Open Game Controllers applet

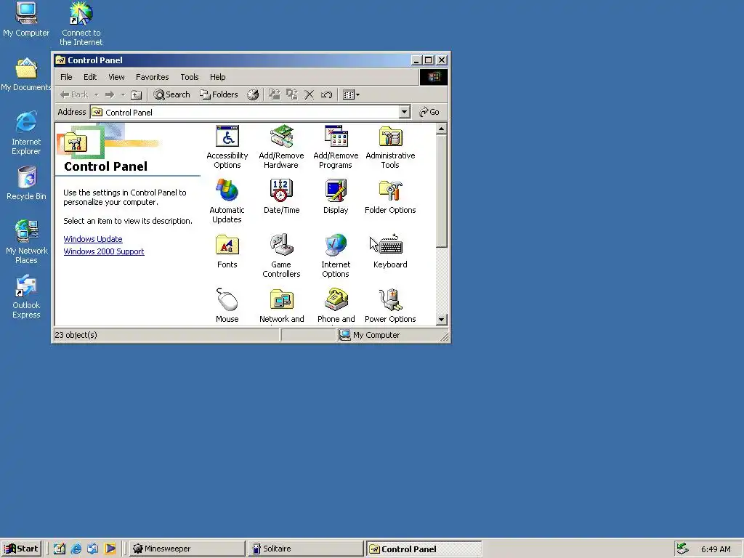click(x=281, y=256)
